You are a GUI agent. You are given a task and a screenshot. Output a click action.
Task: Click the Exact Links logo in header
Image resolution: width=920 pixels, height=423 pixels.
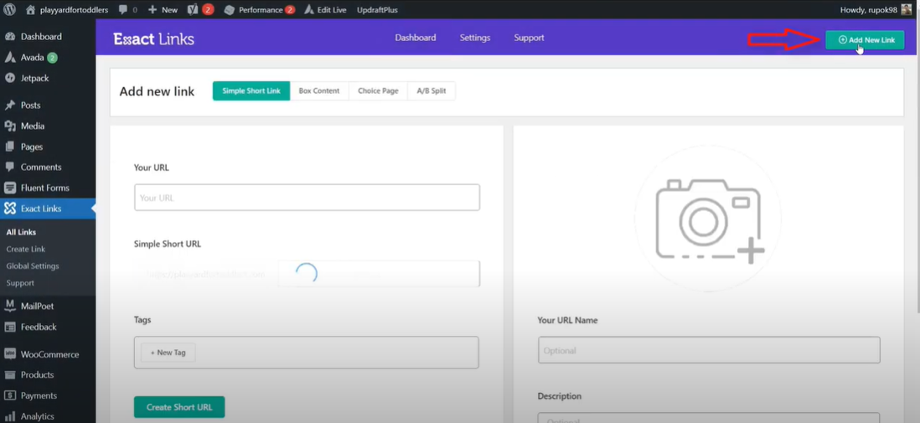[153, 39]
